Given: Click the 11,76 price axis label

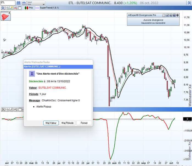Looking at the screenshot, I should 187,17.
